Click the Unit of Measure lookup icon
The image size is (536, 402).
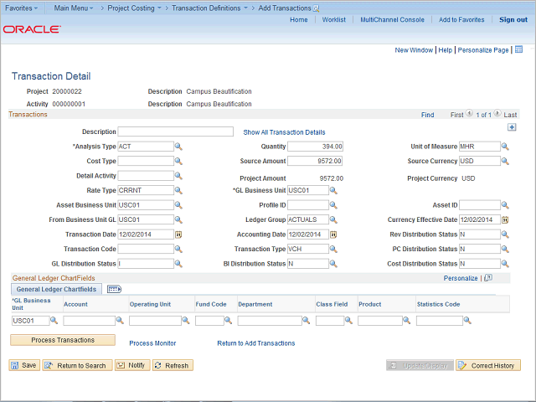506,147
